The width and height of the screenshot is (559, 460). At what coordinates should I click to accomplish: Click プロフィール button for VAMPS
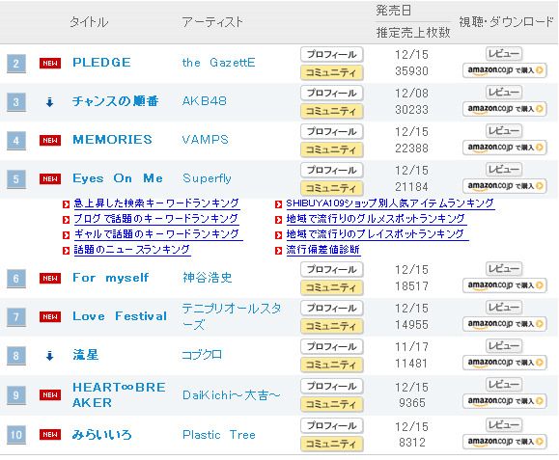(331, 131)
